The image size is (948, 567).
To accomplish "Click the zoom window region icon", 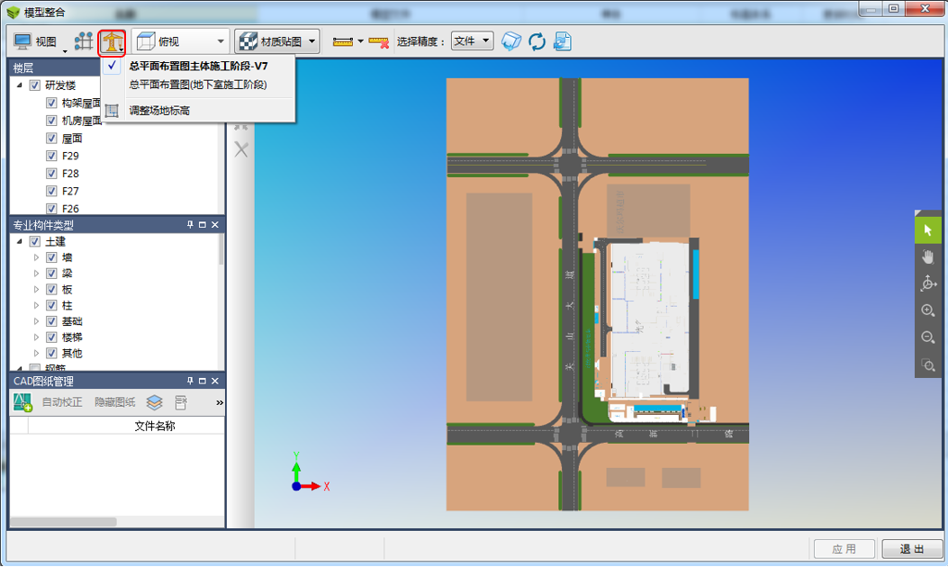I will pos(928,364).
